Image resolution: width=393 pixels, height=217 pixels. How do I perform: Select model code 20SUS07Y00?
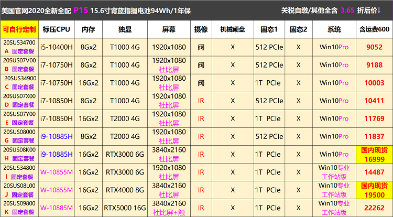pyautogui.click(x=19, y=114)
